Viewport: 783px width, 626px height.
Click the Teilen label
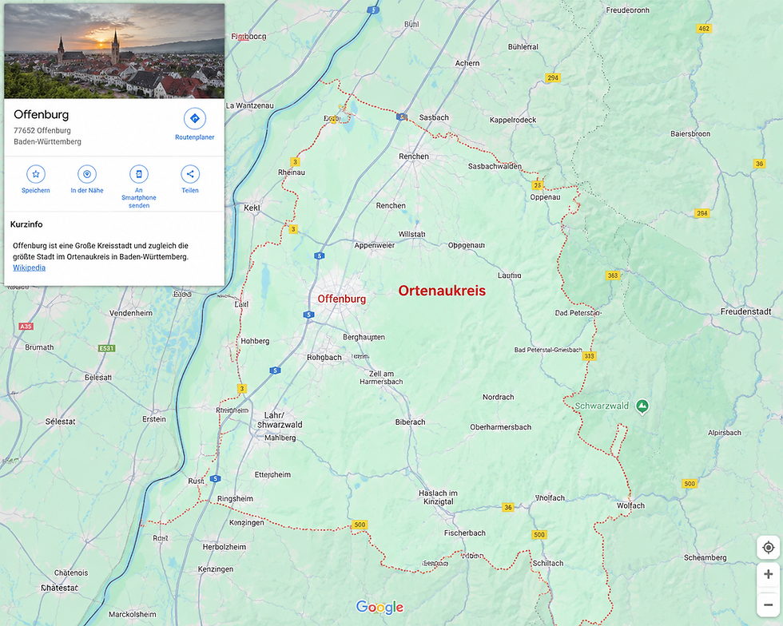(x=190, y=190)
